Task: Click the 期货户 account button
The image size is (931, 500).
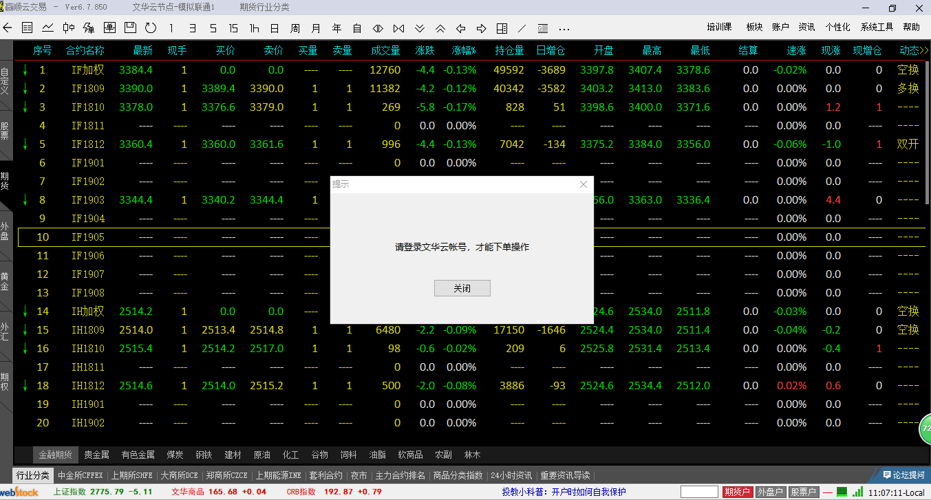Action: [x=737, y=492]
